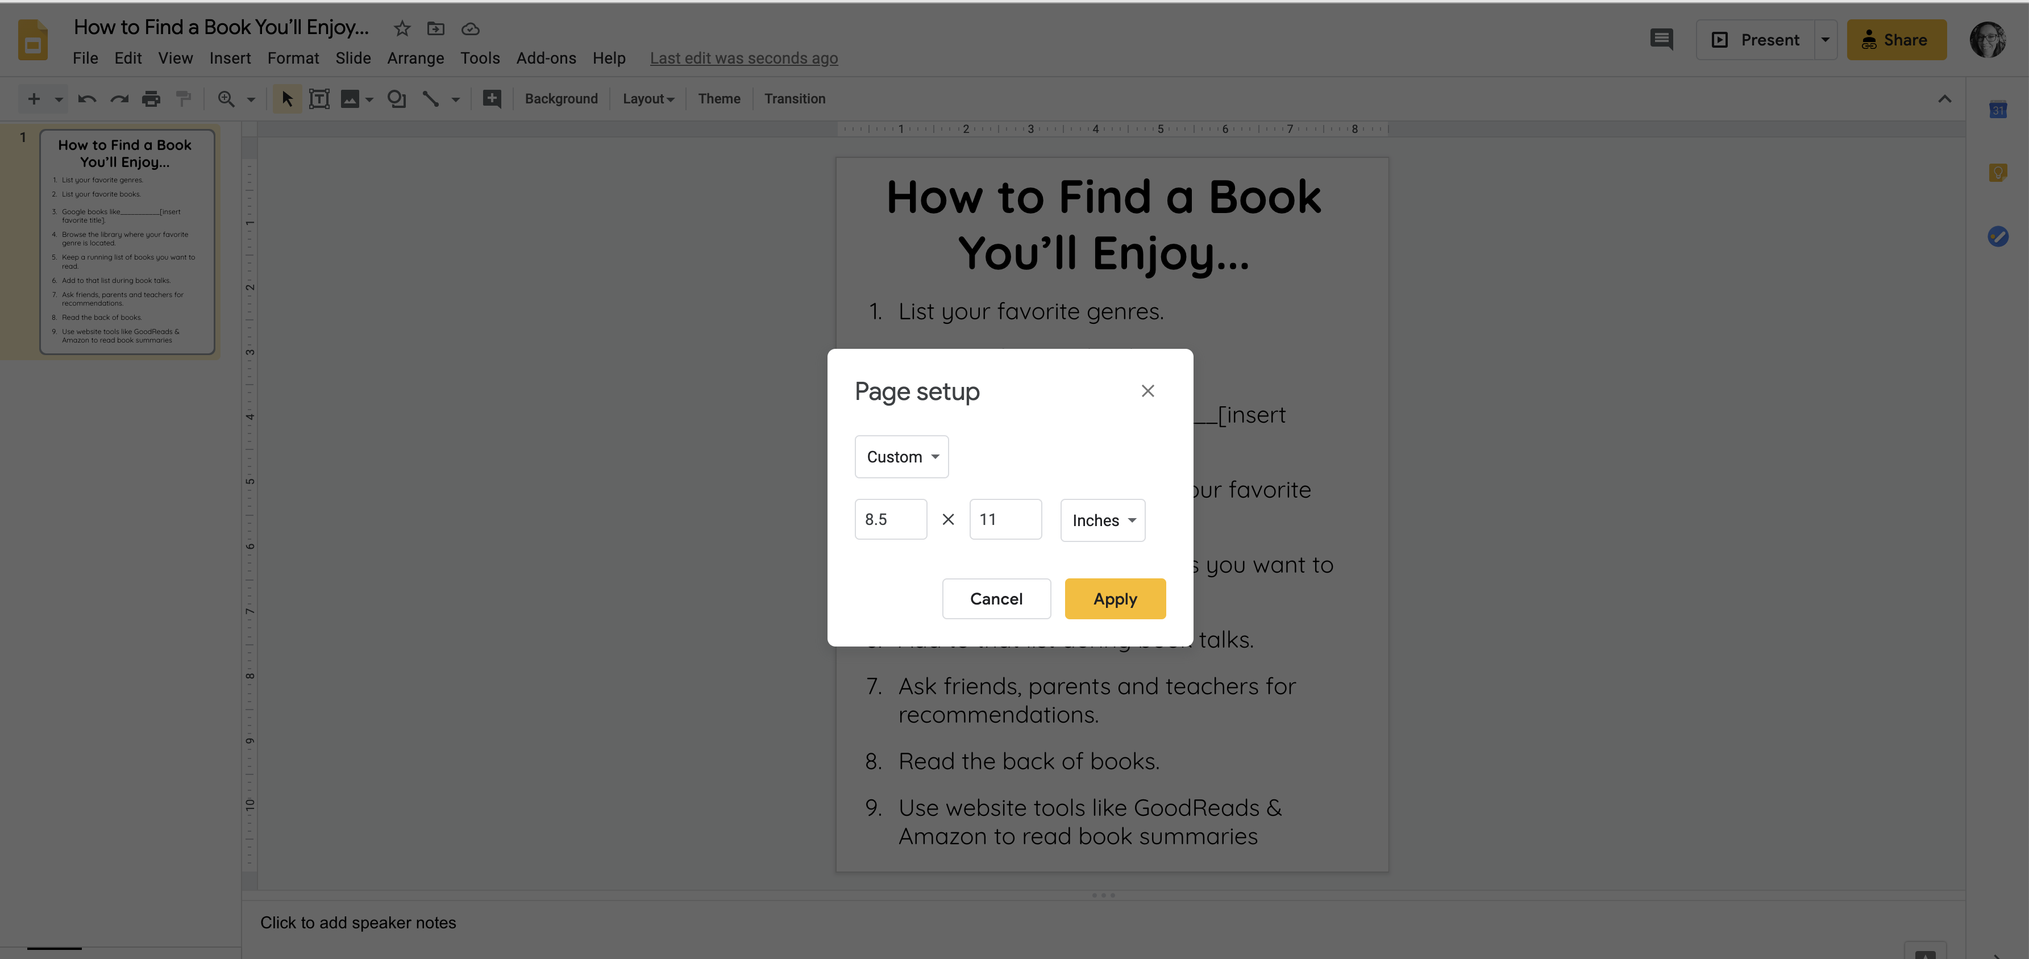Open the Arrange menu
The image size is (2029, 959).
tap(415, 59)
